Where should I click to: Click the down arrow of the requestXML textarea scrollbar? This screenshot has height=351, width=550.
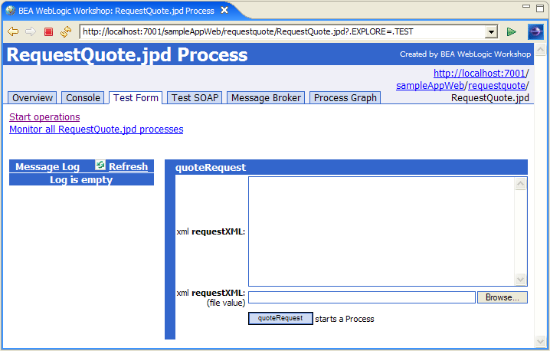(521, 279)
